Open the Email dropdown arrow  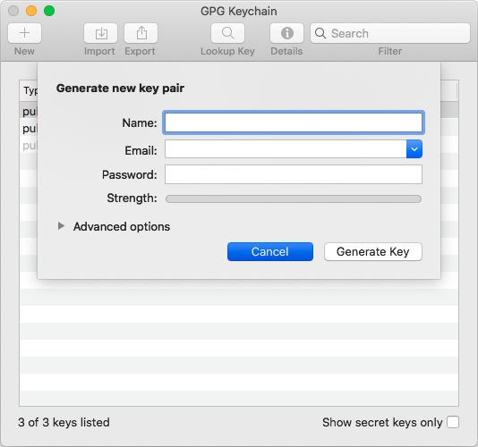[414, 149]
